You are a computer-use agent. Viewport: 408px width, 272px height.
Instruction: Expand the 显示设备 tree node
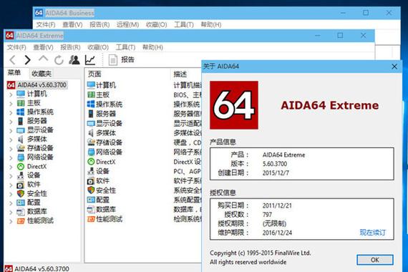[x=11, y=131]
